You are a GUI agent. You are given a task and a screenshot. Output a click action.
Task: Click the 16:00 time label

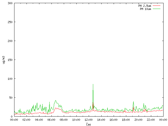[x=113, y=120]
